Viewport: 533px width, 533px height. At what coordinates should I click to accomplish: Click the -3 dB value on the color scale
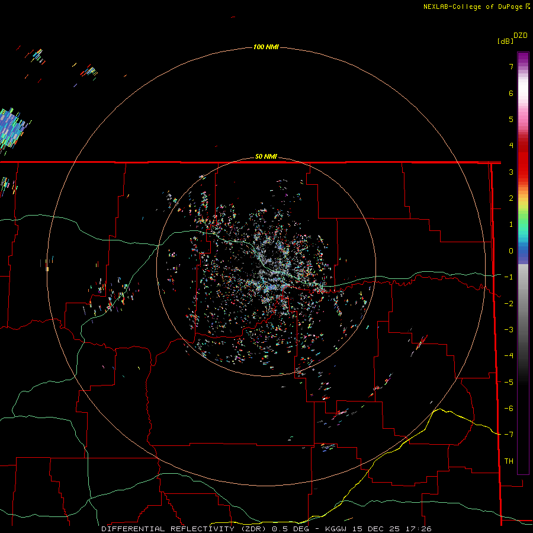click(509, 330)
